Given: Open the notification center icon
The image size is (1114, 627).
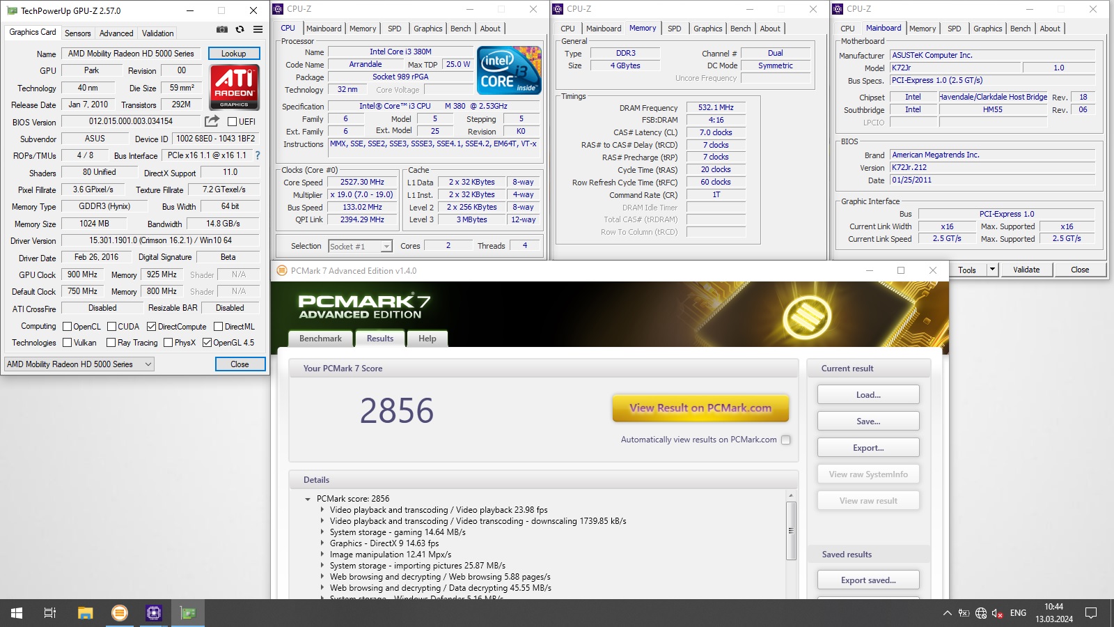Looking at the screenshot, I should (x=1091, y=613).
